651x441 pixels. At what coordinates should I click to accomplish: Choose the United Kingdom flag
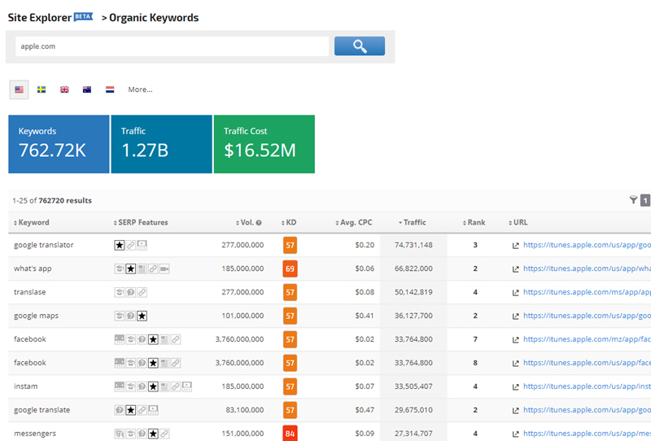64,90
